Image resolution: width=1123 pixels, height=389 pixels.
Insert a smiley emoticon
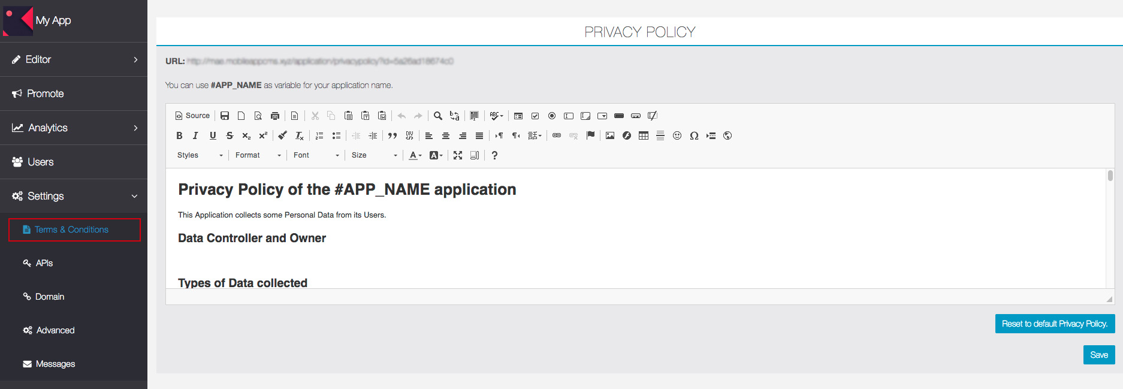[677, 135]
